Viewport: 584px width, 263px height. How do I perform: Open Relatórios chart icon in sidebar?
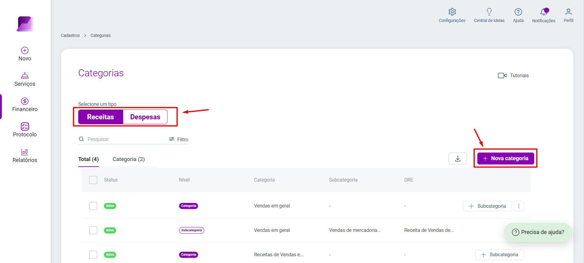coord(25,152)
